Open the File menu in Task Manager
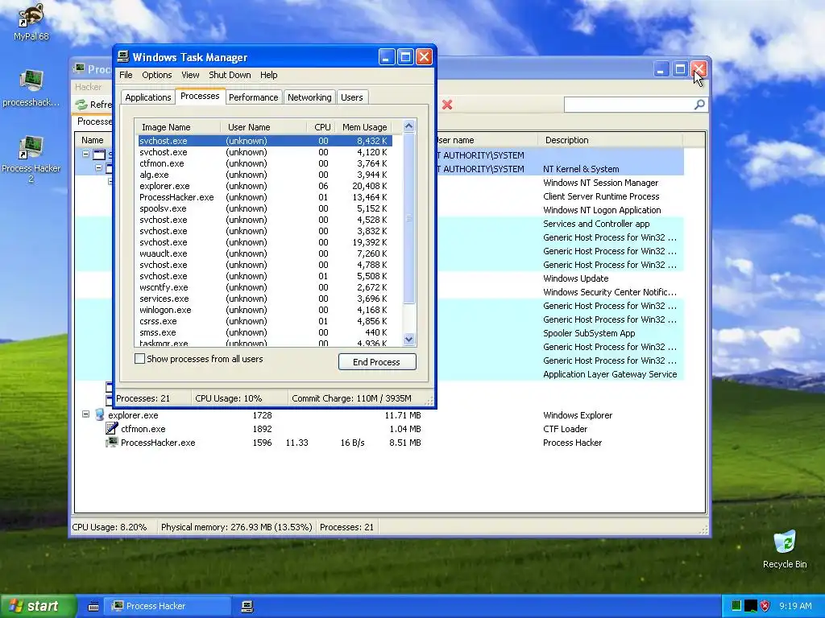The height and width of the screenshot is (618, 825). [126, 75]
